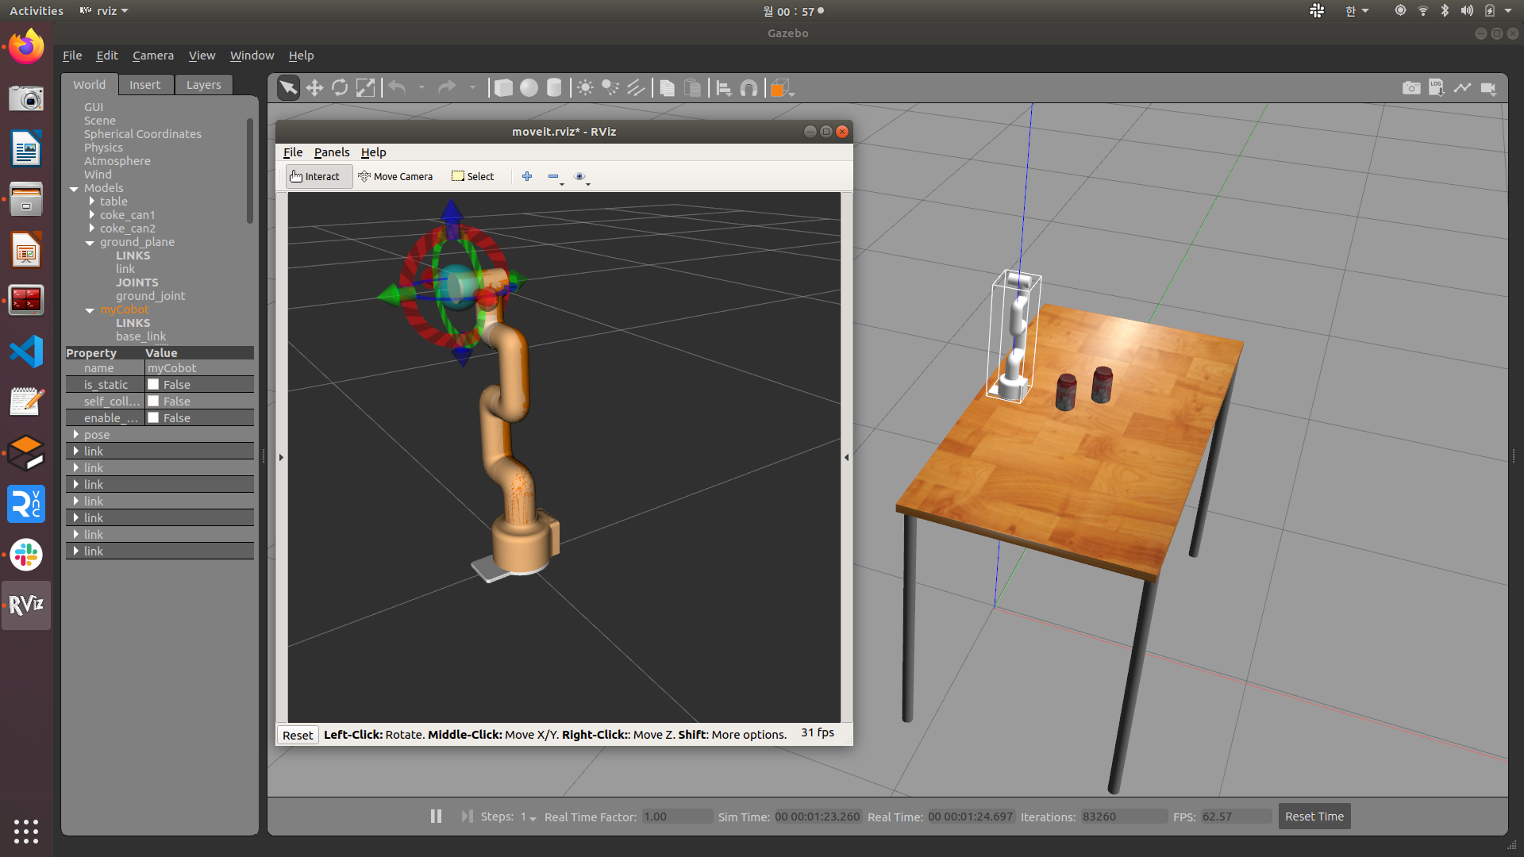The height and width of the screenshot is (857, 1524).
Task: Open the RViz Panels menu
Action: click(332, 152)
